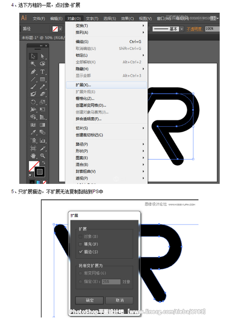The width and height of the screenshot is (227, 319).
Task: Open the 编辑(E) menu
Action: click(x=56, y=19)
